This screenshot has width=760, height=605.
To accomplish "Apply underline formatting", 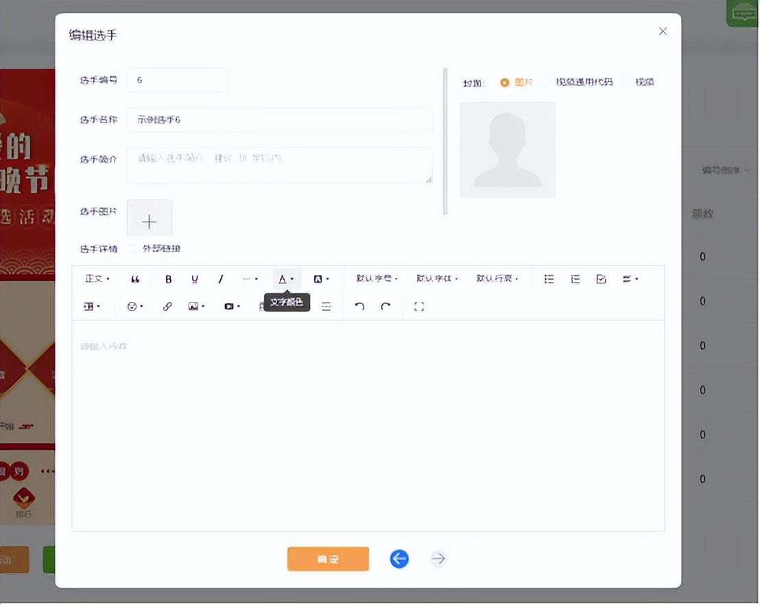I will click(x=195, y=279).
